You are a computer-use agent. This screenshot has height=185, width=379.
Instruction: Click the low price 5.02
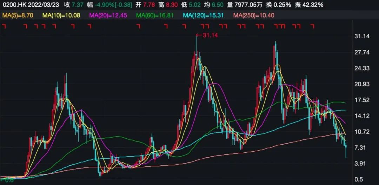click(195, 5)
